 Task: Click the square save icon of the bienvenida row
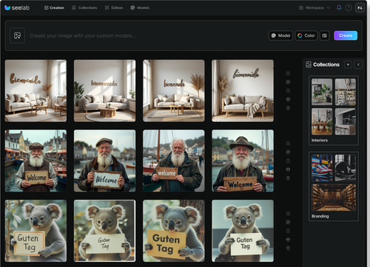coord(288,91)
